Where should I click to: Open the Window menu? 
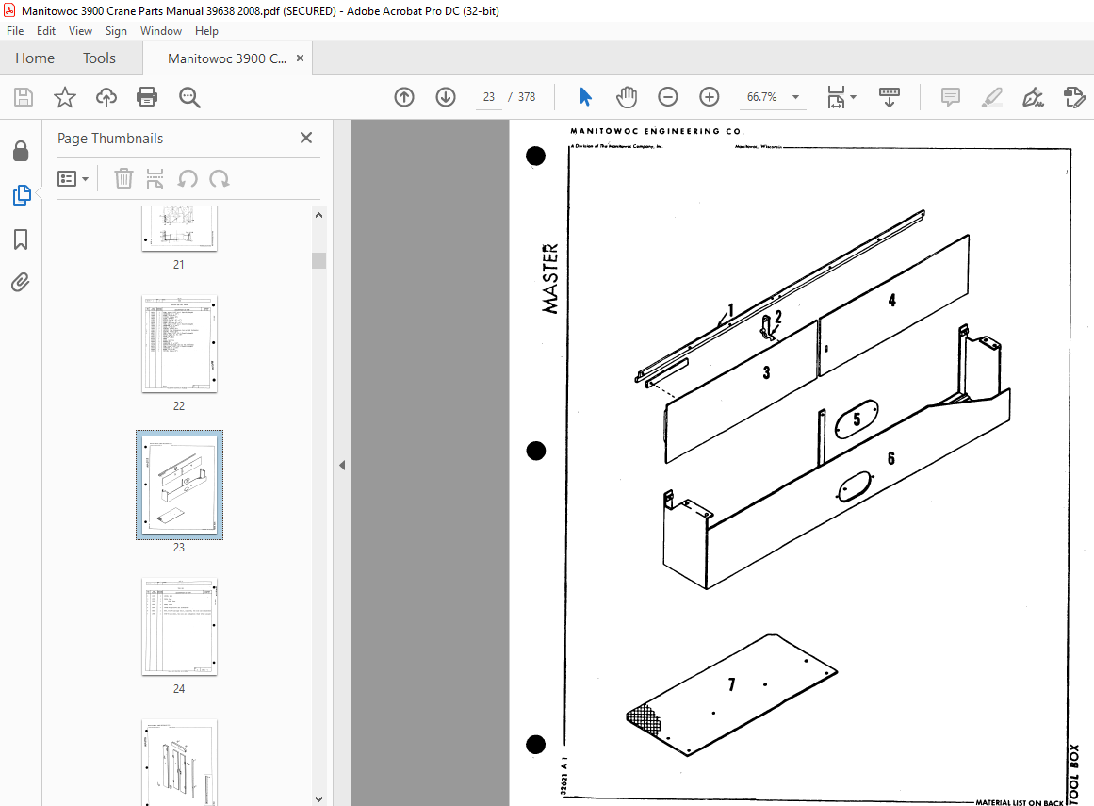click(x=160, y=31)
